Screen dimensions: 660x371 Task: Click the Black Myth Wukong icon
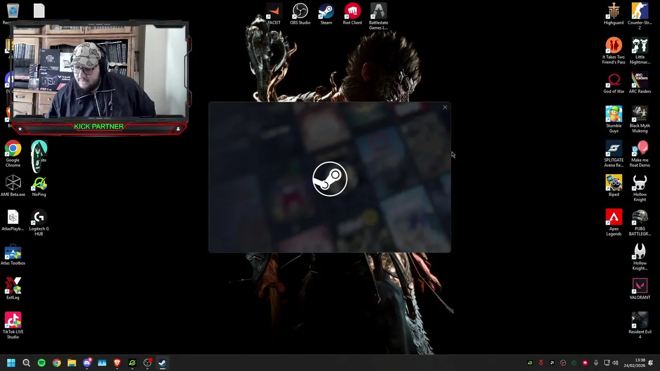coord(640,120)
